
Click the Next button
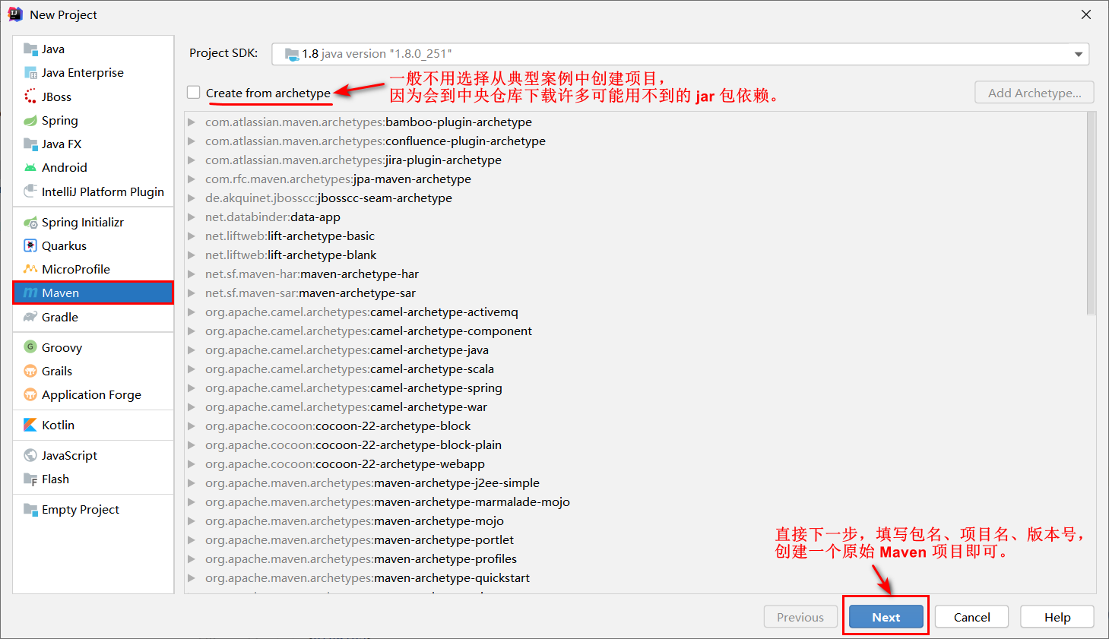[886, 617]
